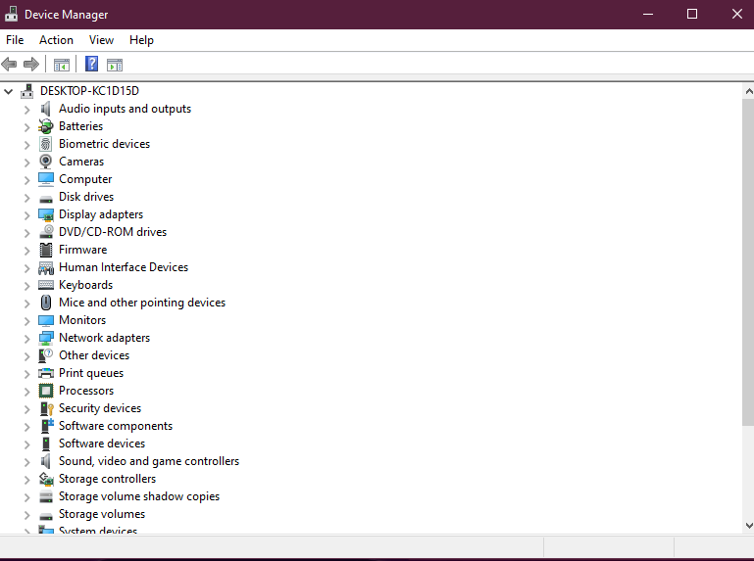The width and height of the screenshot is (754, 561).
Task: Show/hide action pane toolbar icon
Action: pyautogui.click(x=115, y=65)
